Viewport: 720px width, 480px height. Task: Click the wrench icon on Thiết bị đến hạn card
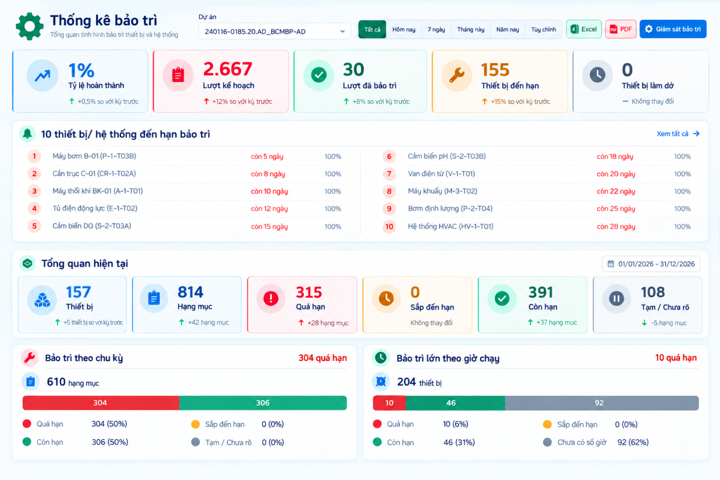(457, 75)
